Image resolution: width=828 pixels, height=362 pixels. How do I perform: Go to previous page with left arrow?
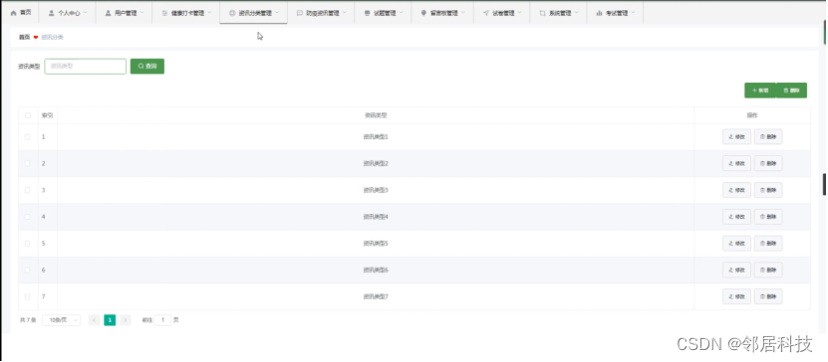[94, 320]
